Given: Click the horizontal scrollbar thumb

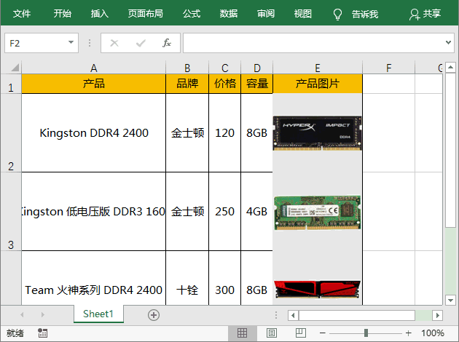Looking at the screenshot, I should [x=357, y=315].
